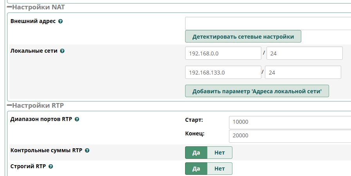The image size is (351, 176).
Task: Set Контрольные суммы RTP to Нет
Action: (x=220, y=153)
